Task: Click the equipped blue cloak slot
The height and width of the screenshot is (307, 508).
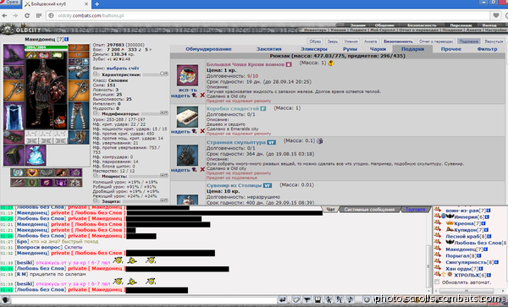Action: 14,116
